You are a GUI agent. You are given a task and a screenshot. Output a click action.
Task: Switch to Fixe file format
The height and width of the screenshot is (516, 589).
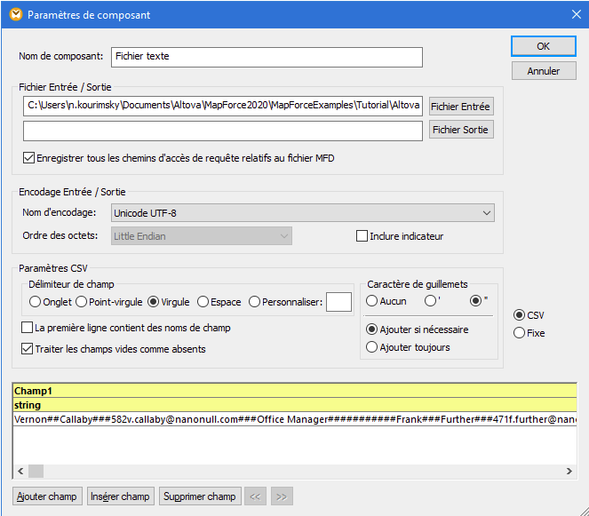tap(519, 333)
